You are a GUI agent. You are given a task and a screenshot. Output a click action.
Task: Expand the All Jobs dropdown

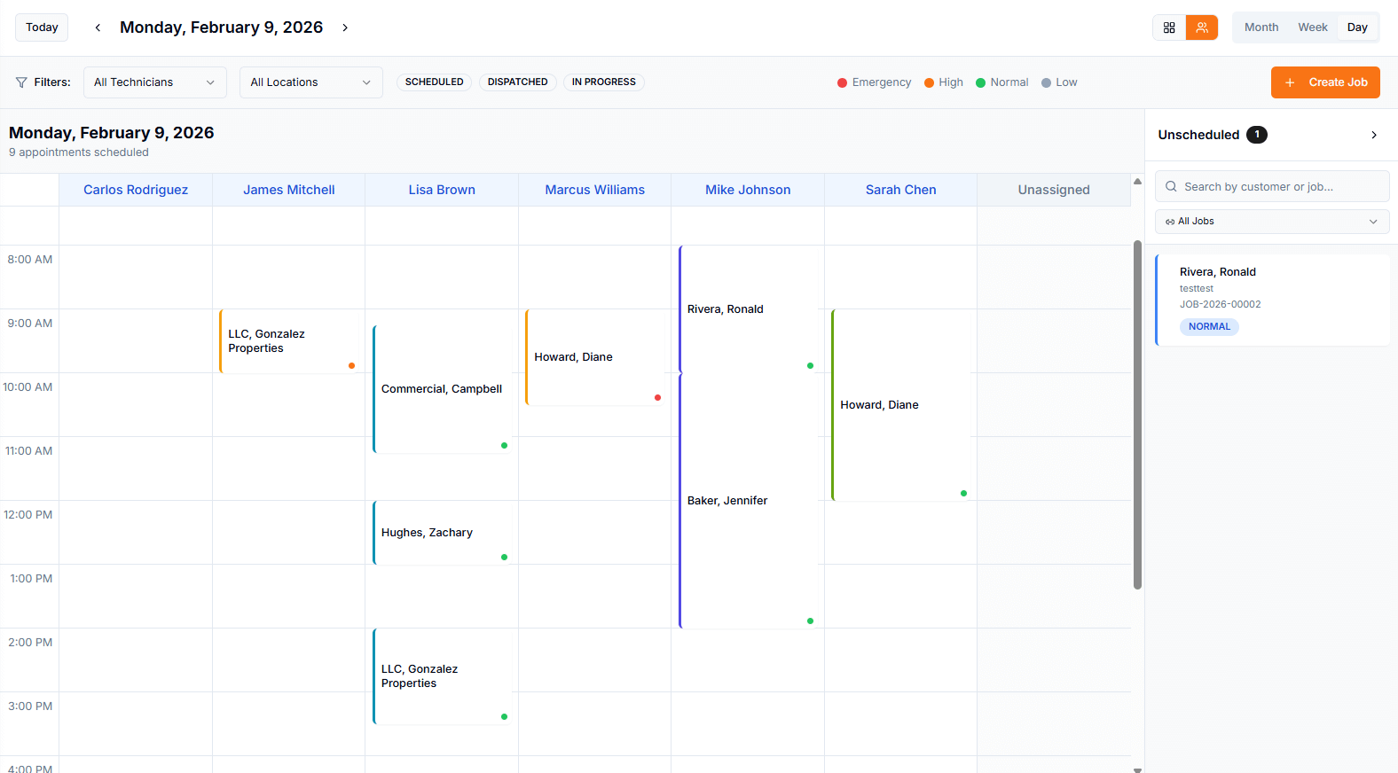[x=1272, y=222]
